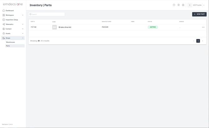Select the Parts submenu item
209x128 pixels.
[15, 46]
